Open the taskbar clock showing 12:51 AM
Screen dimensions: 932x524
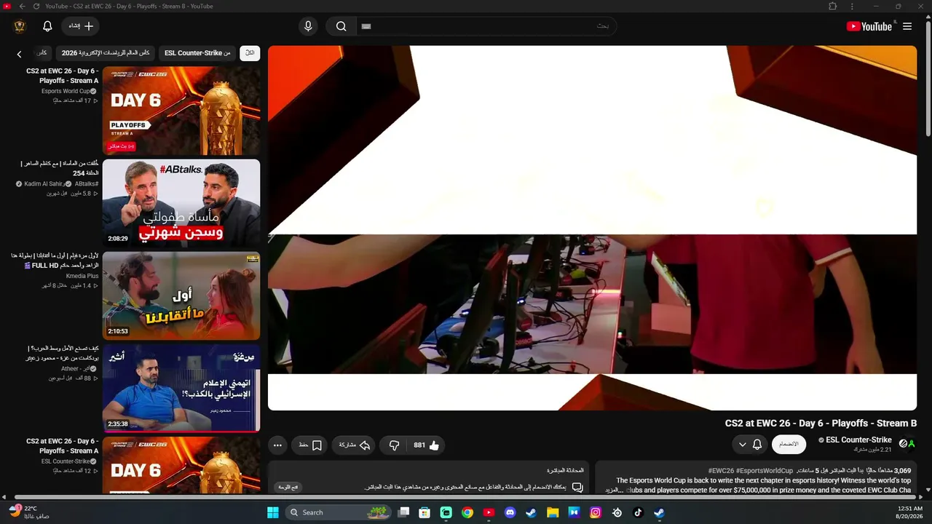[x=910, y=512]
